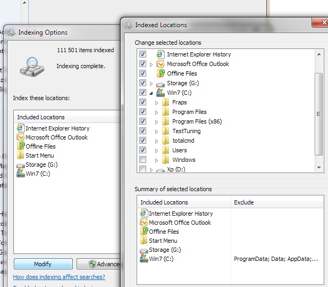Expand the Program Files (x86) folder
This screenshot has width=328, height=287.
(156, 122)
